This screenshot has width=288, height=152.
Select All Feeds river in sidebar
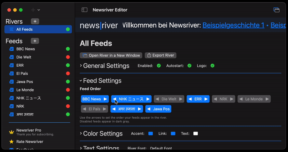[38, 29]
